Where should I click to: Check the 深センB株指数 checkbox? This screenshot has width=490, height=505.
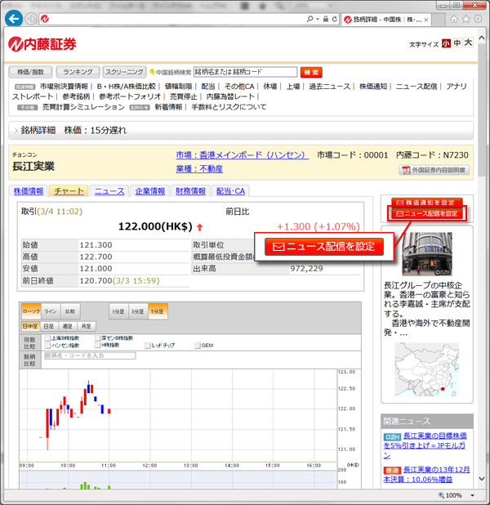tap(97, 338)
